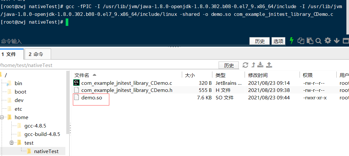Click file icon of com_example_jnitest_library_CDemo.h

76,90
